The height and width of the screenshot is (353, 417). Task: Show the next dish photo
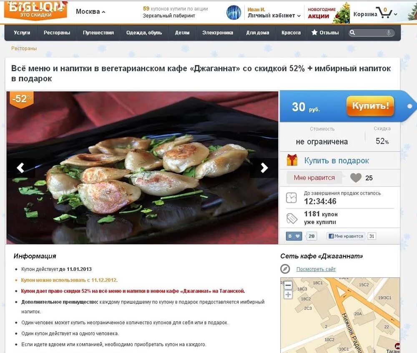click(264, 168)
